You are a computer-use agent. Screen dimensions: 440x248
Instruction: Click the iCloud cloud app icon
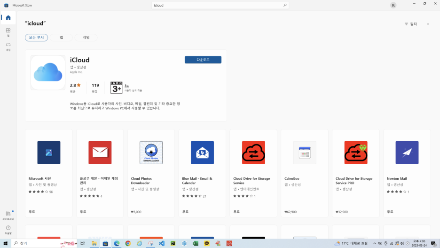point(48,72)
